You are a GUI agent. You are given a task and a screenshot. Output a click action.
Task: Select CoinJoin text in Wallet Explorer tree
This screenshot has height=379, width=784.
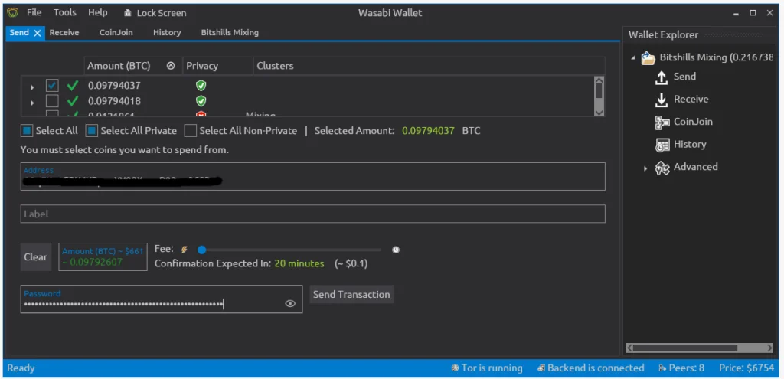click(x=693, y=122)
